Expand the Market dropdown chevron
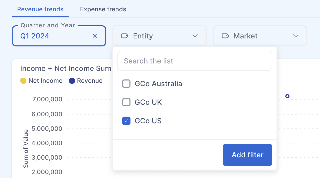This screenshot has height=178, width=320. [x=296, y=36]
